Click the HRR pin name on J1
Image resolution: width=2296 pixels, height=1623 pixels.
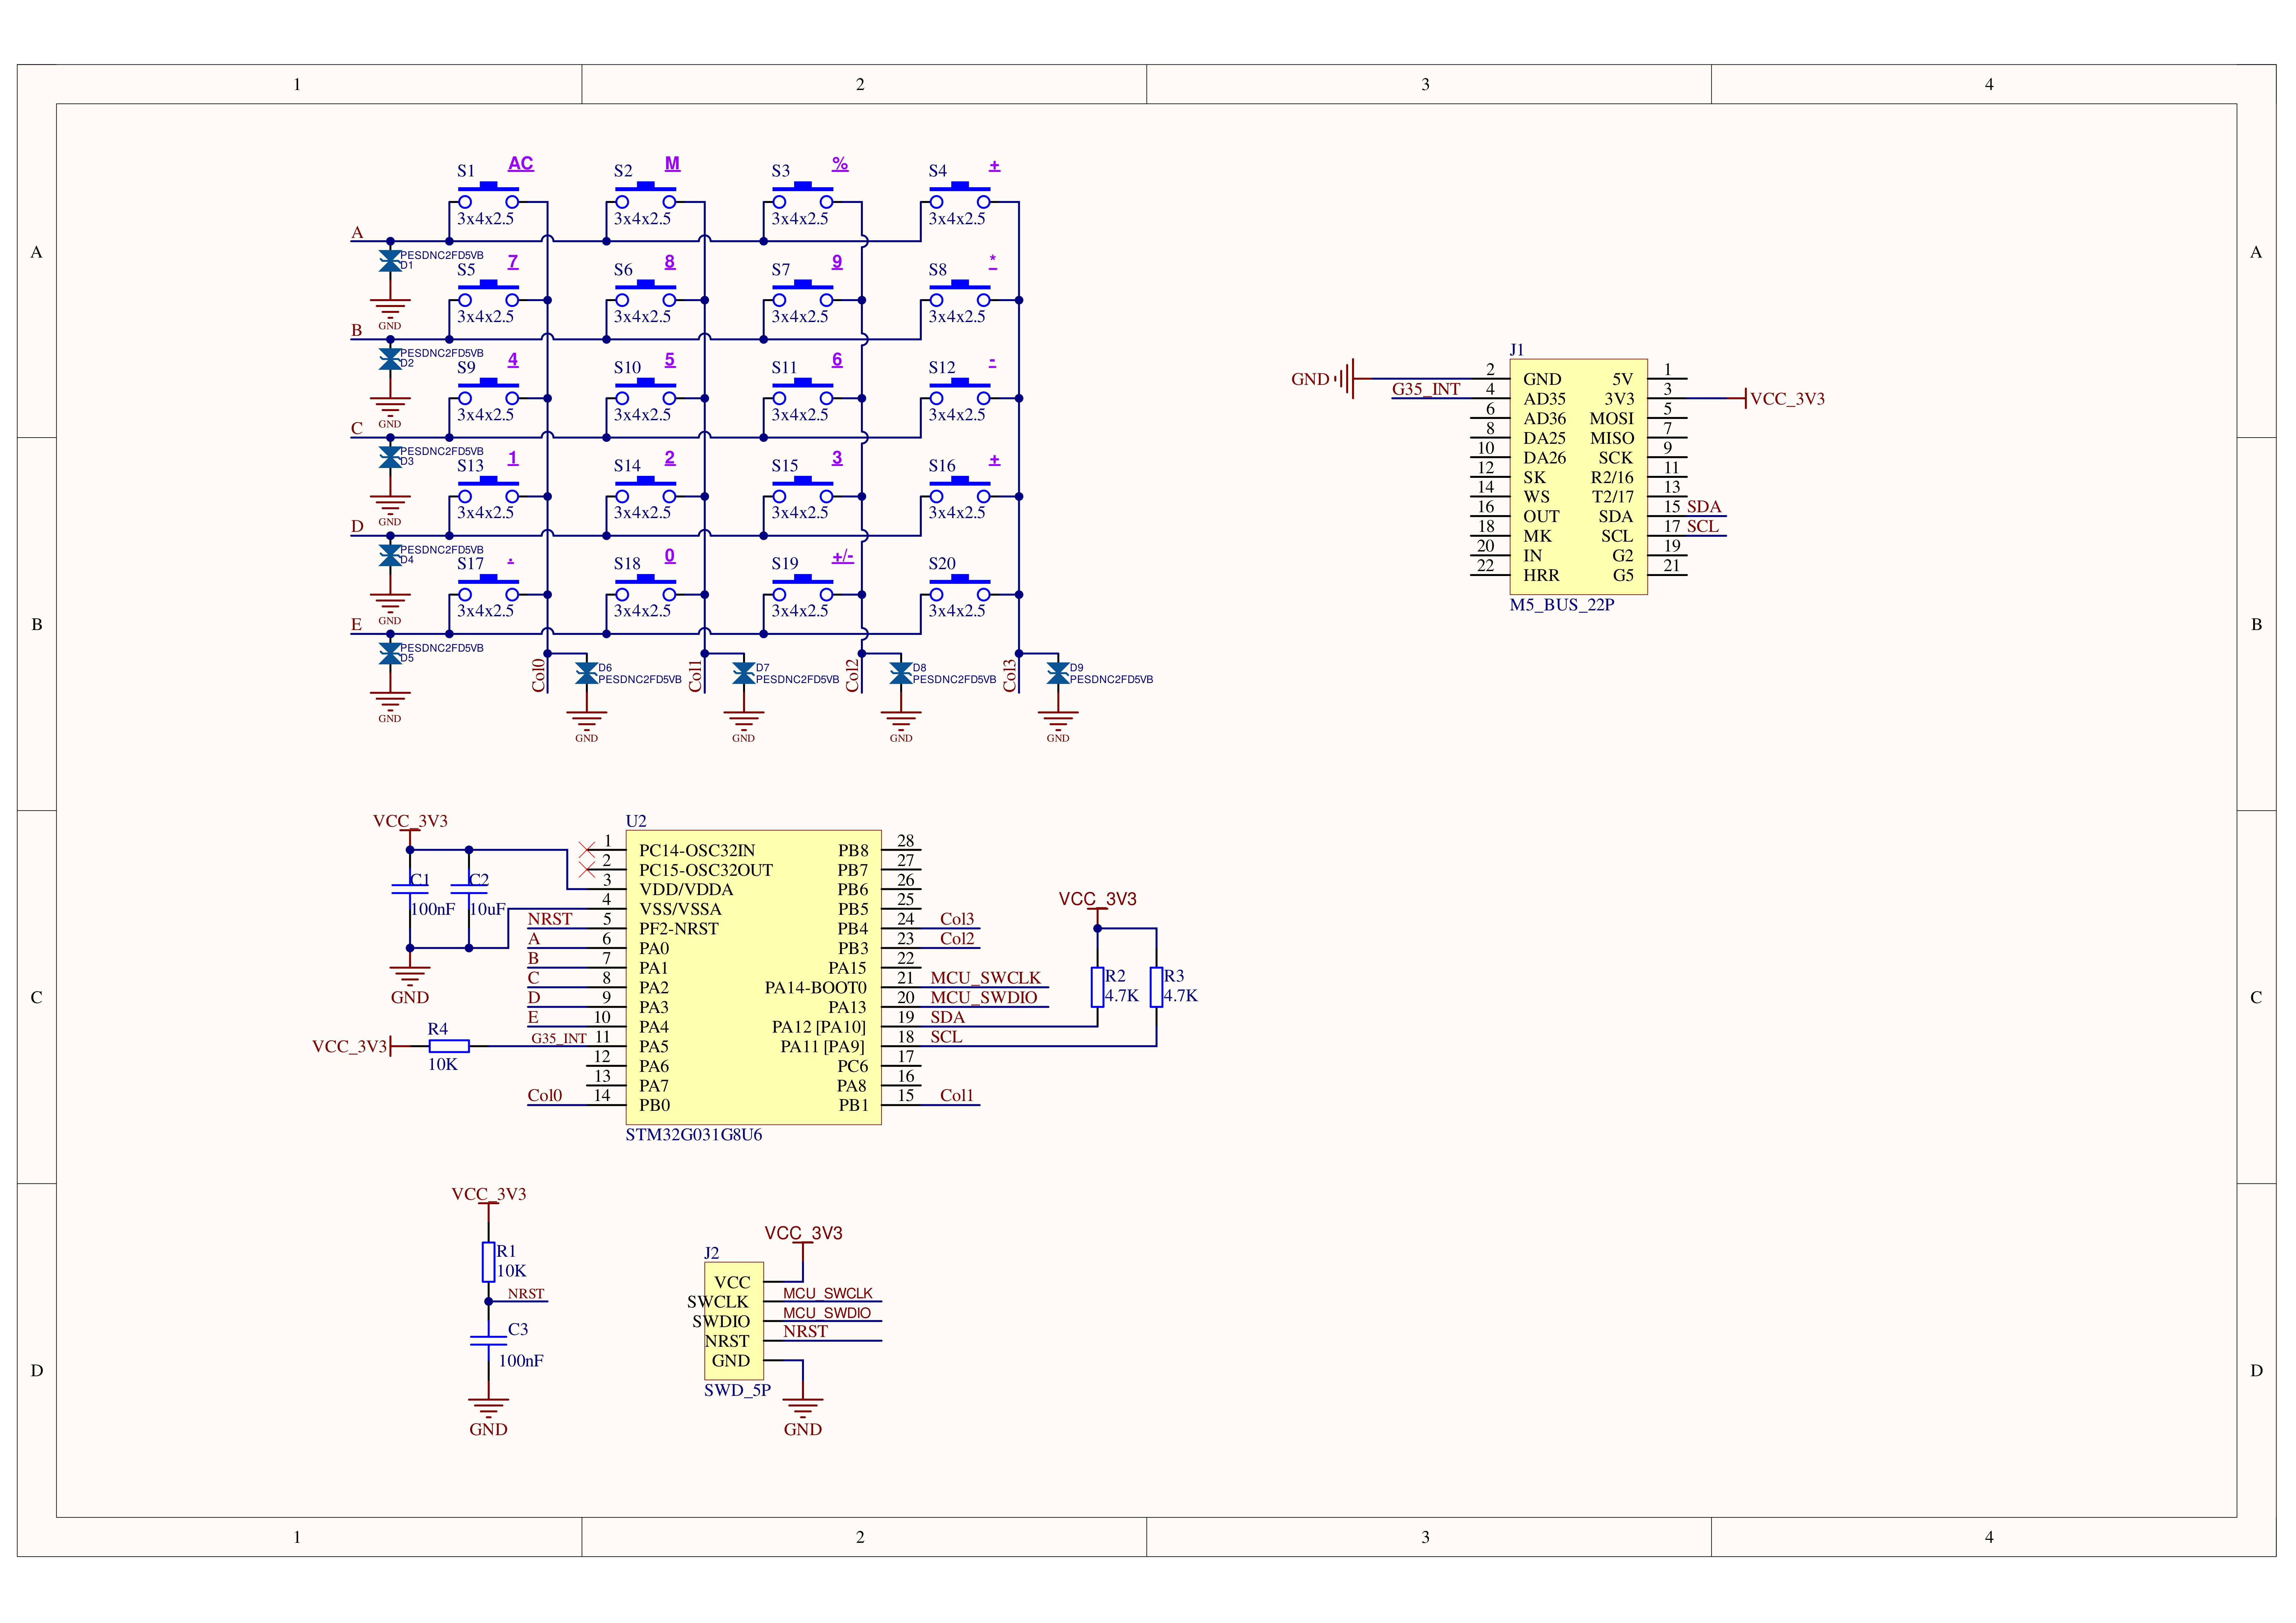click(x=1541, y=576)
